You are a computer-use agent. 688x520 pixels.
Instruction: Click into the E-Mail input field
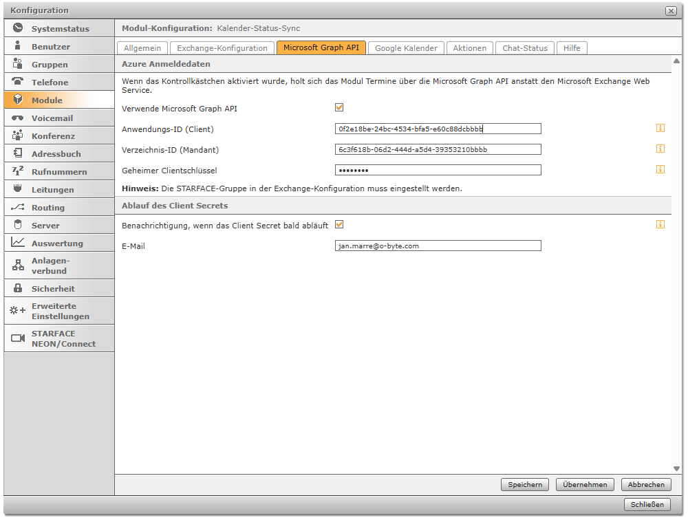tap(438, 246)
